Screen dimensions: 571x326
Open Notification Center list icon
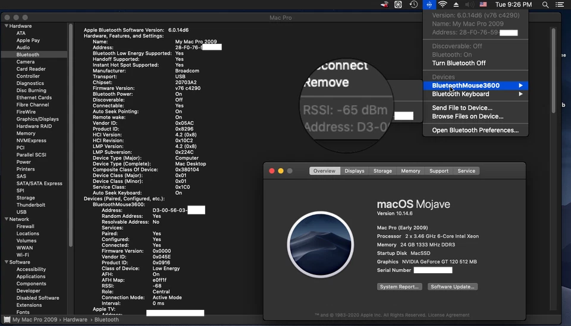click(560, 5)
